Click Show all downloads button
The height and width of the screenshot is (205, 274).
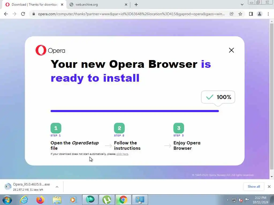(254, 187)
